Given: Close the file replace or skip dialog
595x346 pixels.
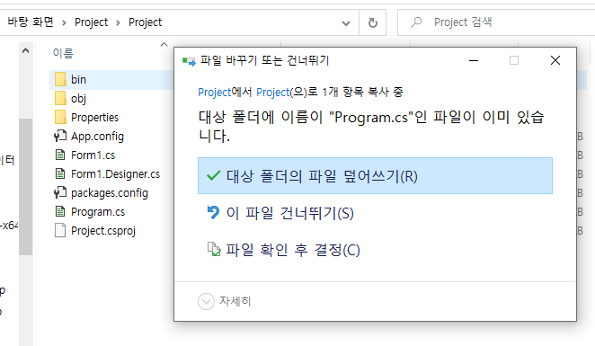Looking at the screenshot, I should (x=555, y=60).
